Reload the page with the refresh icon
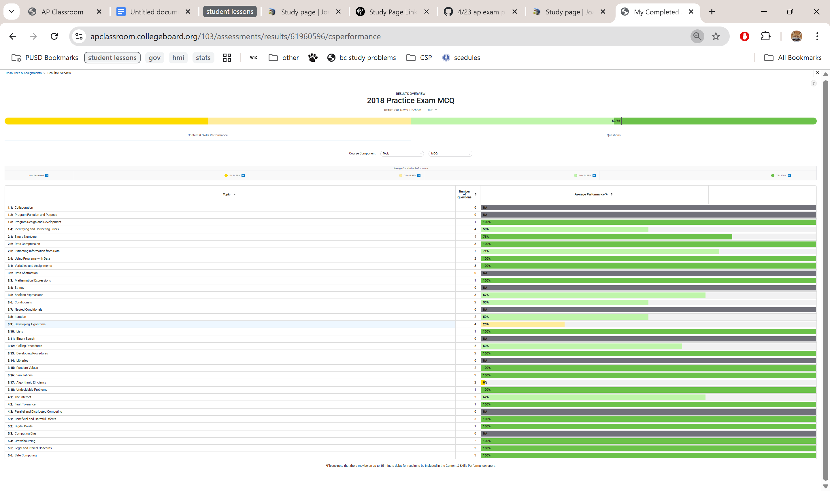Viewport: 830px width, 491px height. [x=54, y=36]
